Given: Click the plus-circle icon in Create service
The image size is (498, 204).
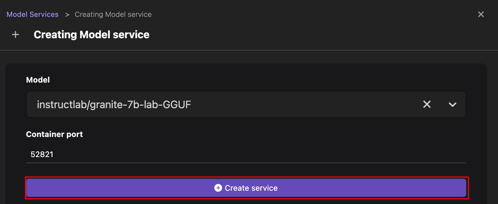Looking at the screenshot, I should [218, 188].
